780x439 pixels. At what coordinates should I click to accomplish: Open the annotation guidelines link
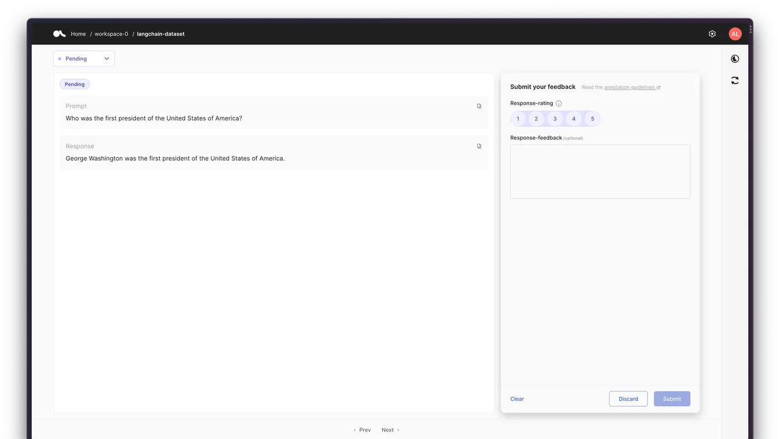[632, 87]
